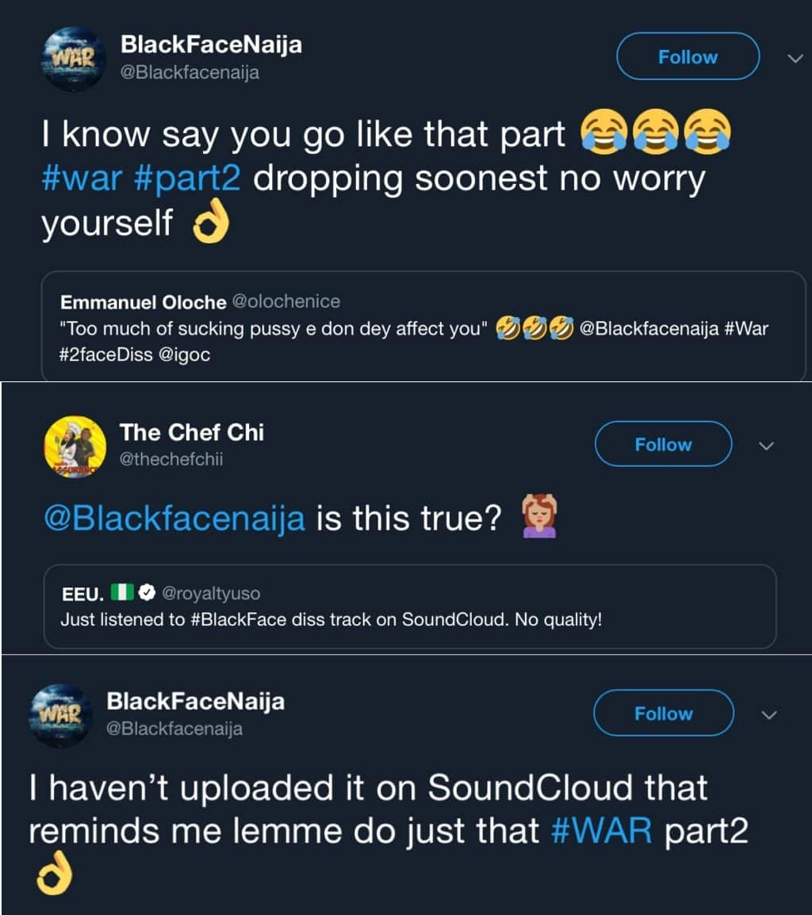The height and width of the screenshot is (915, 812).
Task: Click the WAR avatar in the third tweet
Action: click(60, 715)
